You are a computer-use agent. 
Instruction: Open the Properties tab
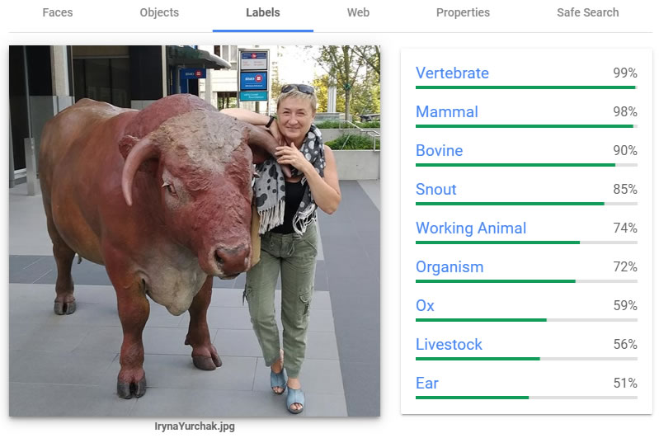[x=463, y=12]
